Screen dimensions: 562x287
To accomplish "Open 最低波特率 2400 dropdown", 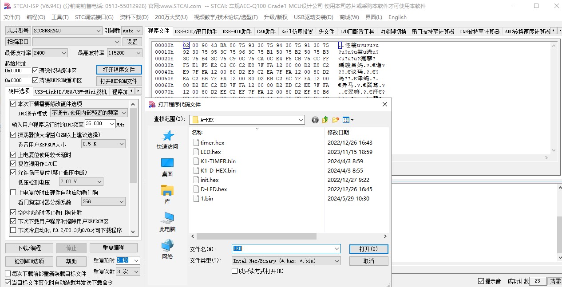I will pos(50,53).
